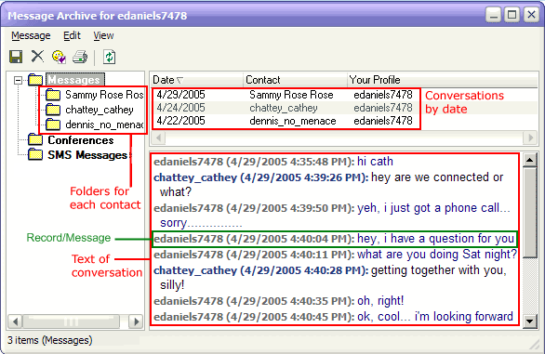Viewport: 545px width, 354px height.
Task: Click the folder icon beside chattey_cathey
Action: tap(53, 110)
